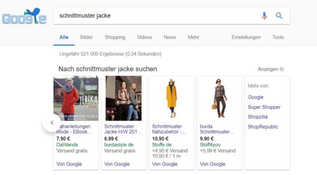Switch to the Shopping tab
This screenshot has height=175, width=317.
click(x=115, y=37)
